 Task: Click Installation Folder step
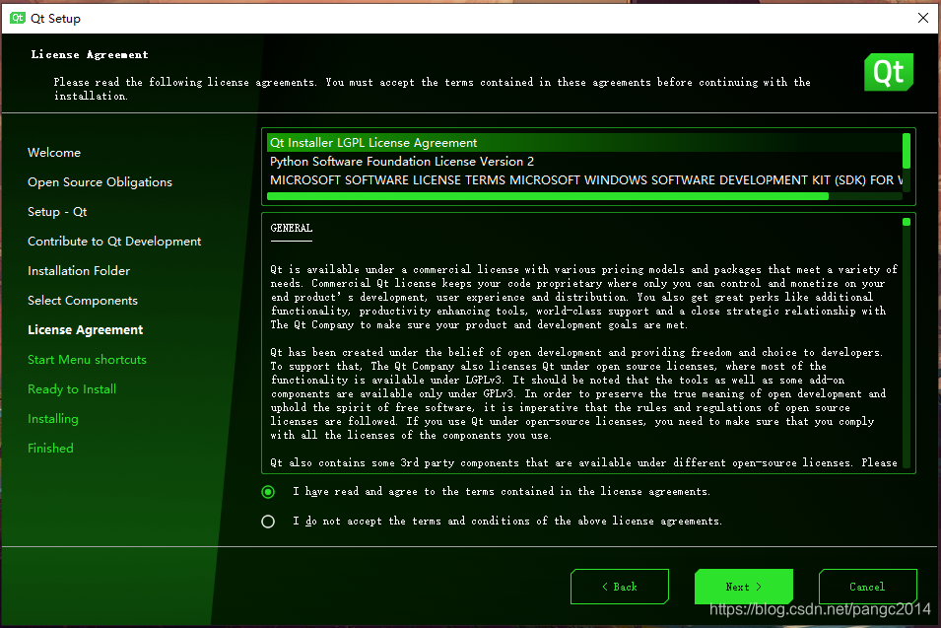coord(79,271)
